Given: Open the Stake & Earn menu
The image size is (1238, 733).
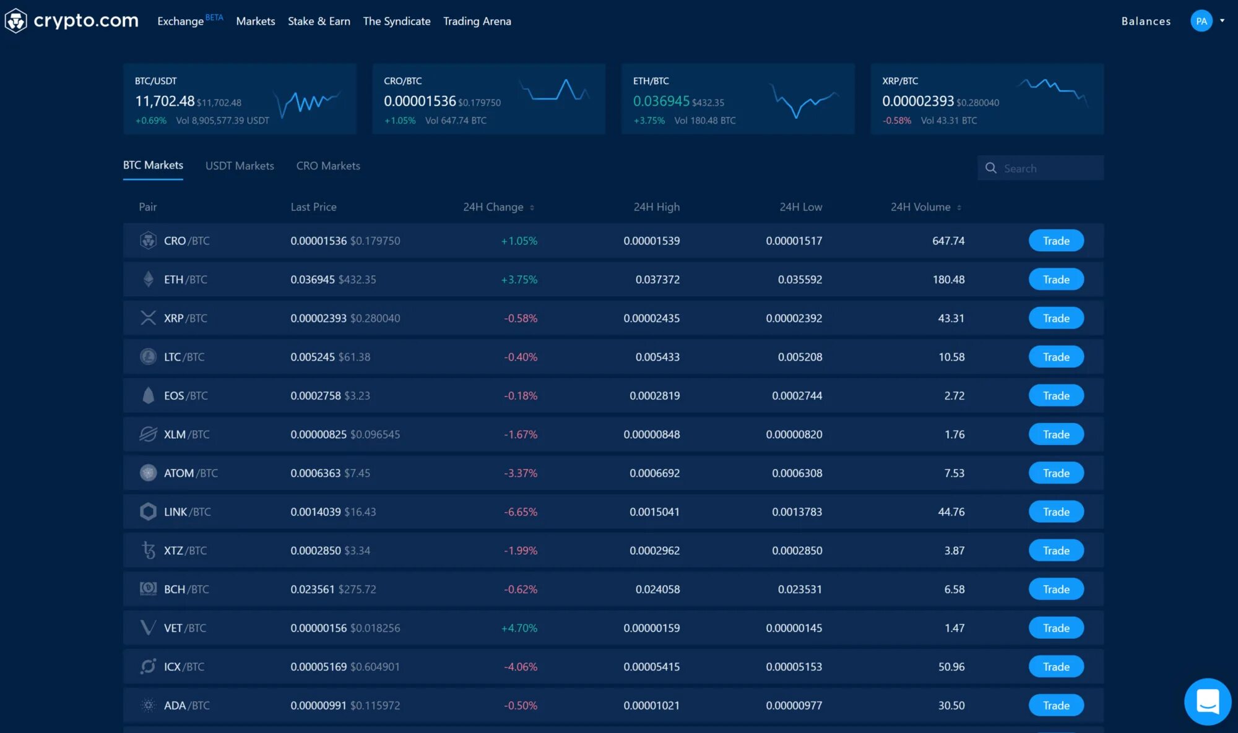Looking at the screenshot, I should 319,21.
